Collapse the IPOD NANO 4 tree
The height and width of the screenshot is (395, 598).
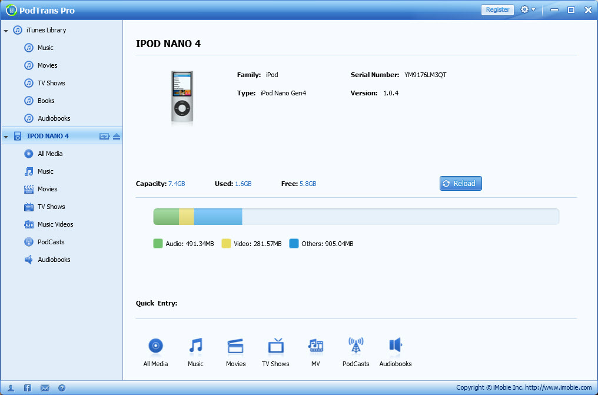pyautogui.click(x=6, y=137)
